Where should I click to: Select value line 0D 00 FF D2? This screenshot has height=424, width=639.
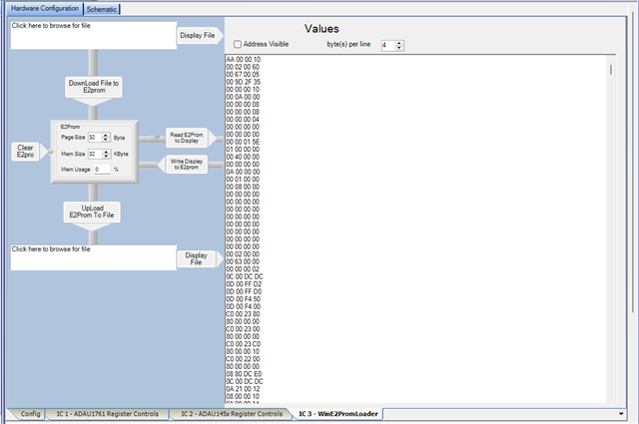tap(244, 284)
